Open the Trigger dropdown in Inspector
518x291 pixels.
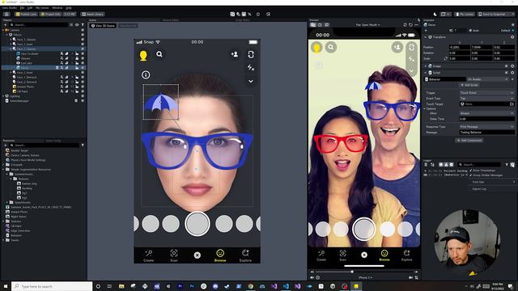coord(486,93)
